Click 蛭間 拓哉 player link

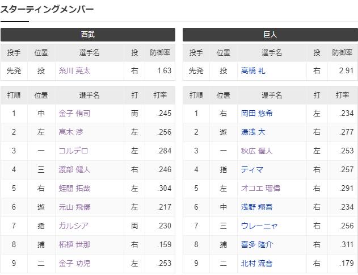[74, 188]
